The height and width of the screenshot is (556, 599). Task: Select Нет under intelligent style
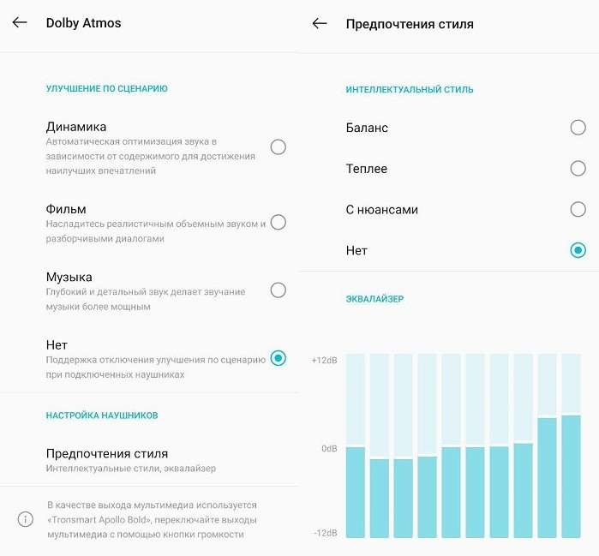point(578,251)
